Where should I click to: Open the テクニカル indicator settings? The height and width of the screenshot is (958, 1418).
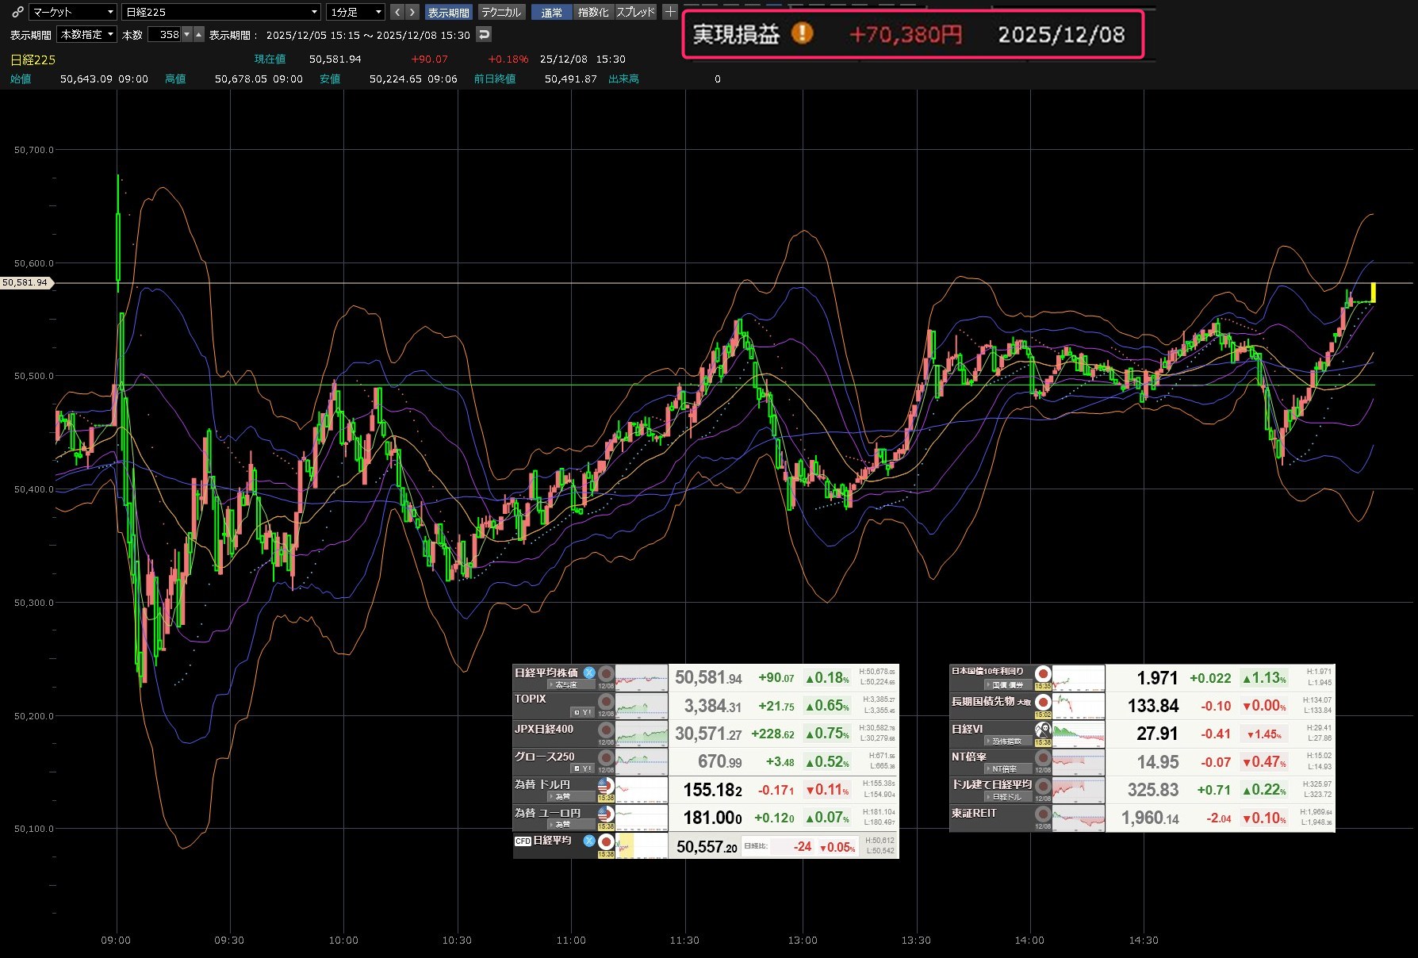(x=501, y=12)
